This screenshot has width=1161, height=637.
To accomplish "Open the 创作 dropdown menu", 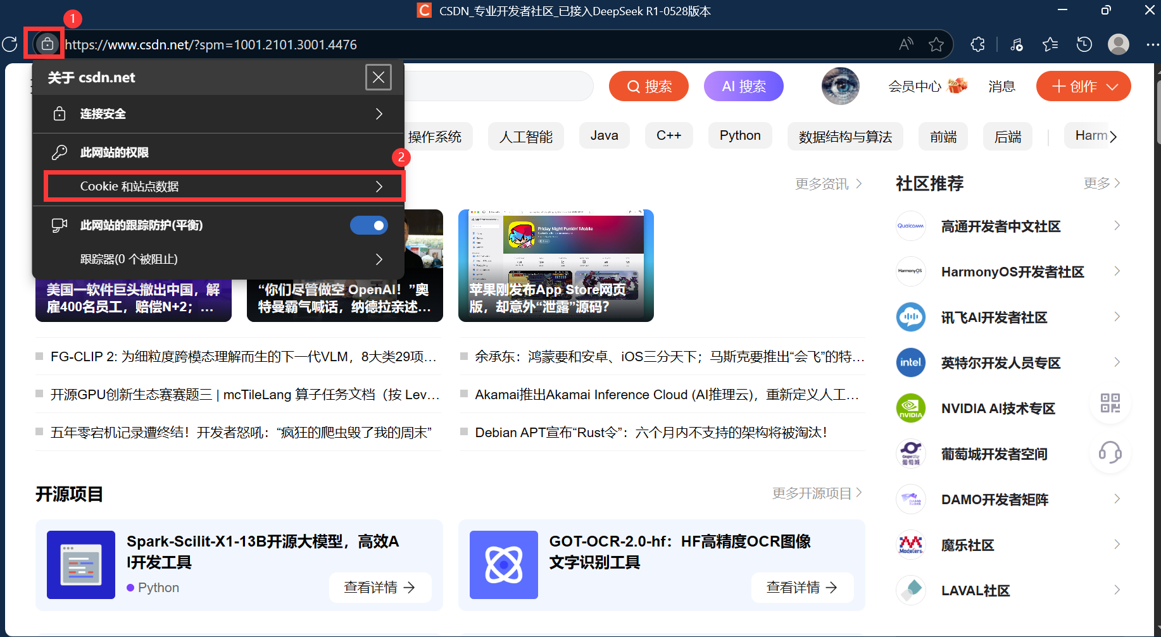I will pos(1083,86).
